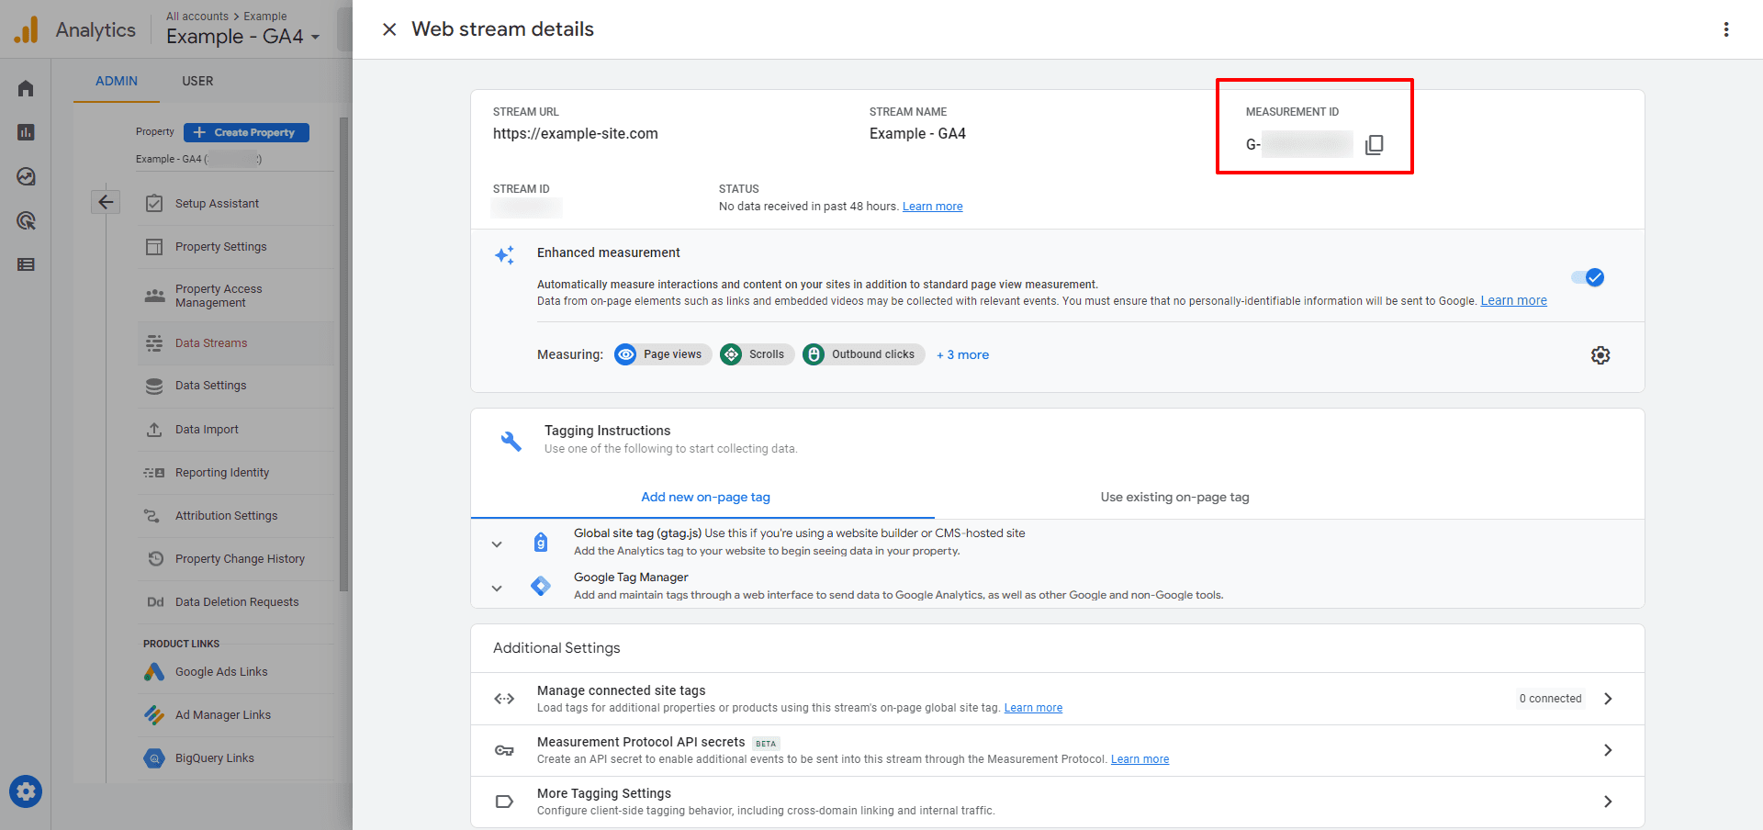Open Manage connected site tags chevron
Viewport: 1763px width, 830px height.
pyautogui.click(x=1608, y=699)
